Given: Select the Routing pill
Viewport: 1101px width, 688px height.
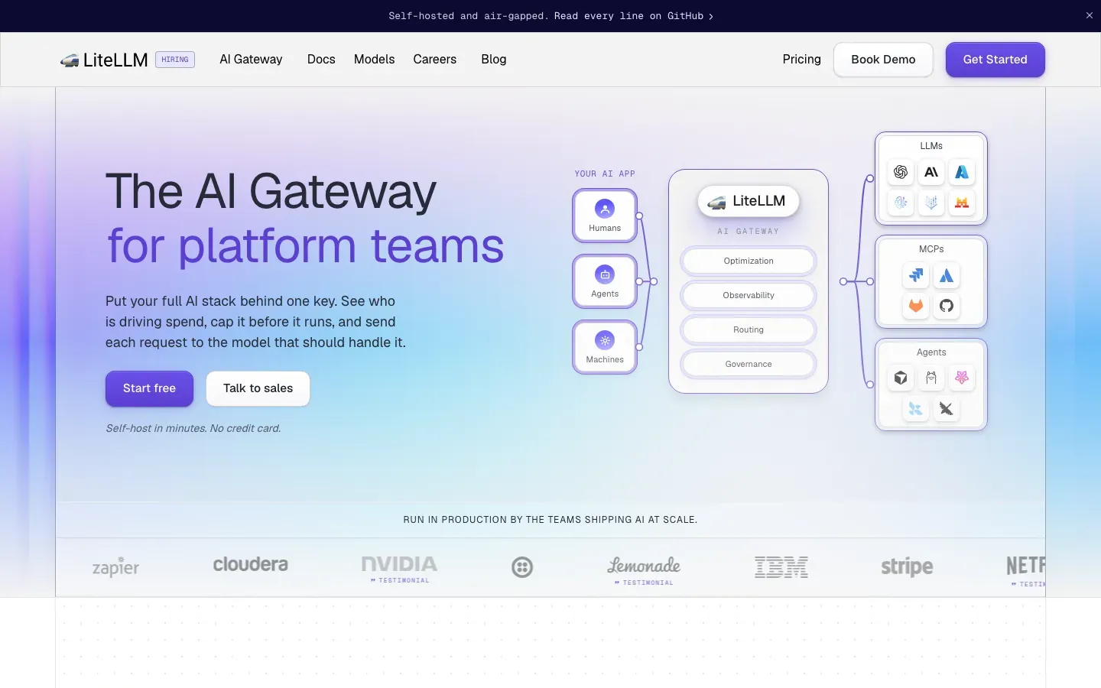Looking at the screenshot, I should click(x=749, y=329).
